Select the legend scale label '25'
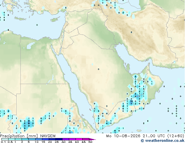The width and height of the screenshot is (185, 143). tap(57, 142)
